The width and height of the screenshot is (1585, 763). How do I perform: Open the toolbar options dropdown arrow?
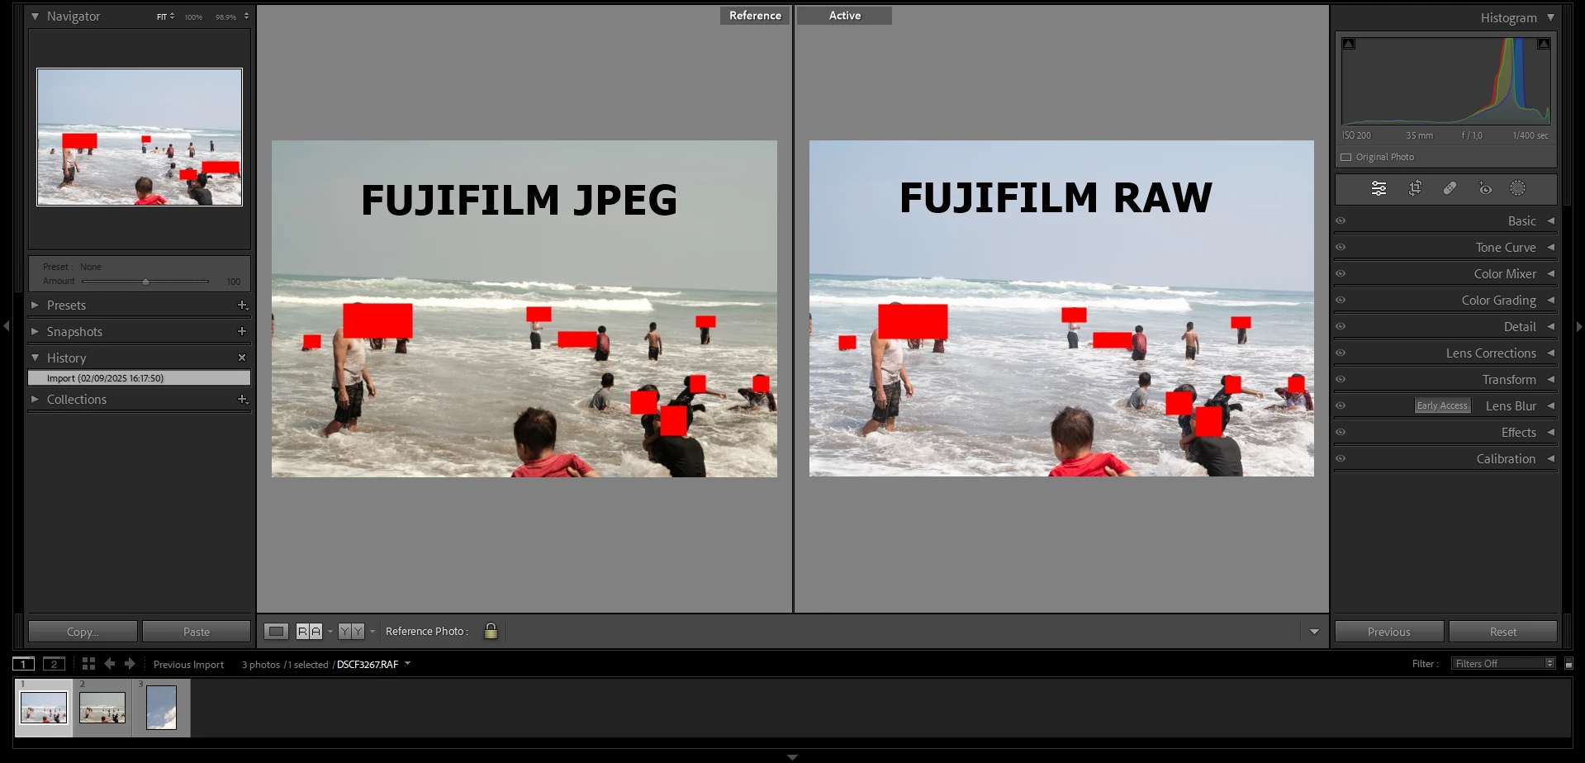pyautogui.click(x=1314, y=632)
